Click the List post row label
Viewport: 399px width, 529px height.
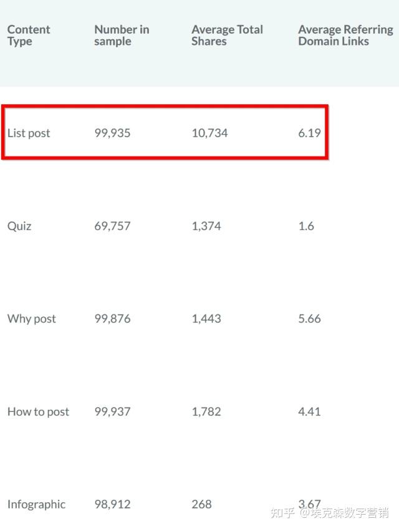[29, 133]
